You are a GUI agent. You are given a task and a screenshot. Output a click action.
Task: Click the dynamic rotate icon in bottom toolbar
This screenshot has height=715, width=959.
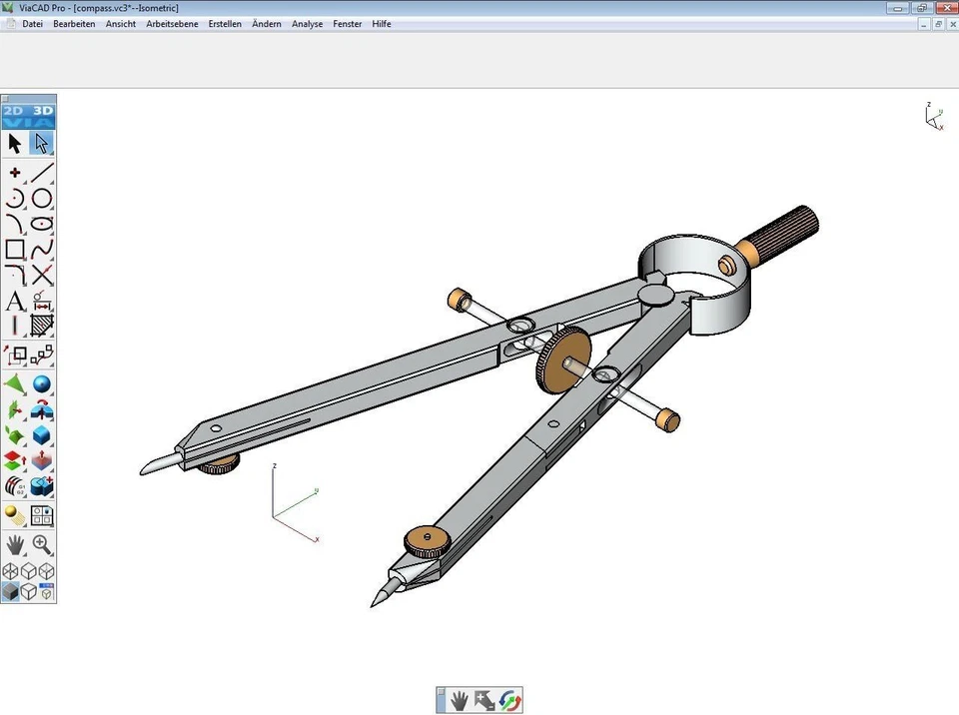coord(509,700)
